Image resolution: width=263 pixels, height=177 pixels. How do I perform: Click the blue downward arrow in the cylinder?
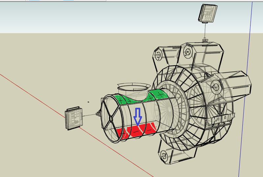(137, 117)
